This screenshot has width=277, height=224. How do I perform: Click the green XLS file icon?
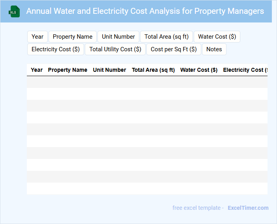14,11
